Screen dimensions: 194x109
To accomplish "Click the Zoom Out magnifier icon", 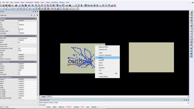I will (x=39, y=5).
